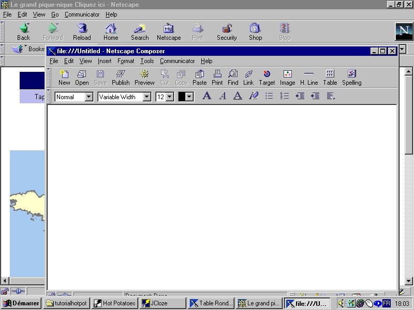The image size is (414, 310).
Task: Collapse Navigator's navigation toolbar using its grip
Action: [x=2, y=32]
